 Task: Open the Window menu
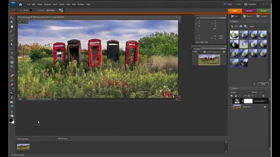point(81,4)
